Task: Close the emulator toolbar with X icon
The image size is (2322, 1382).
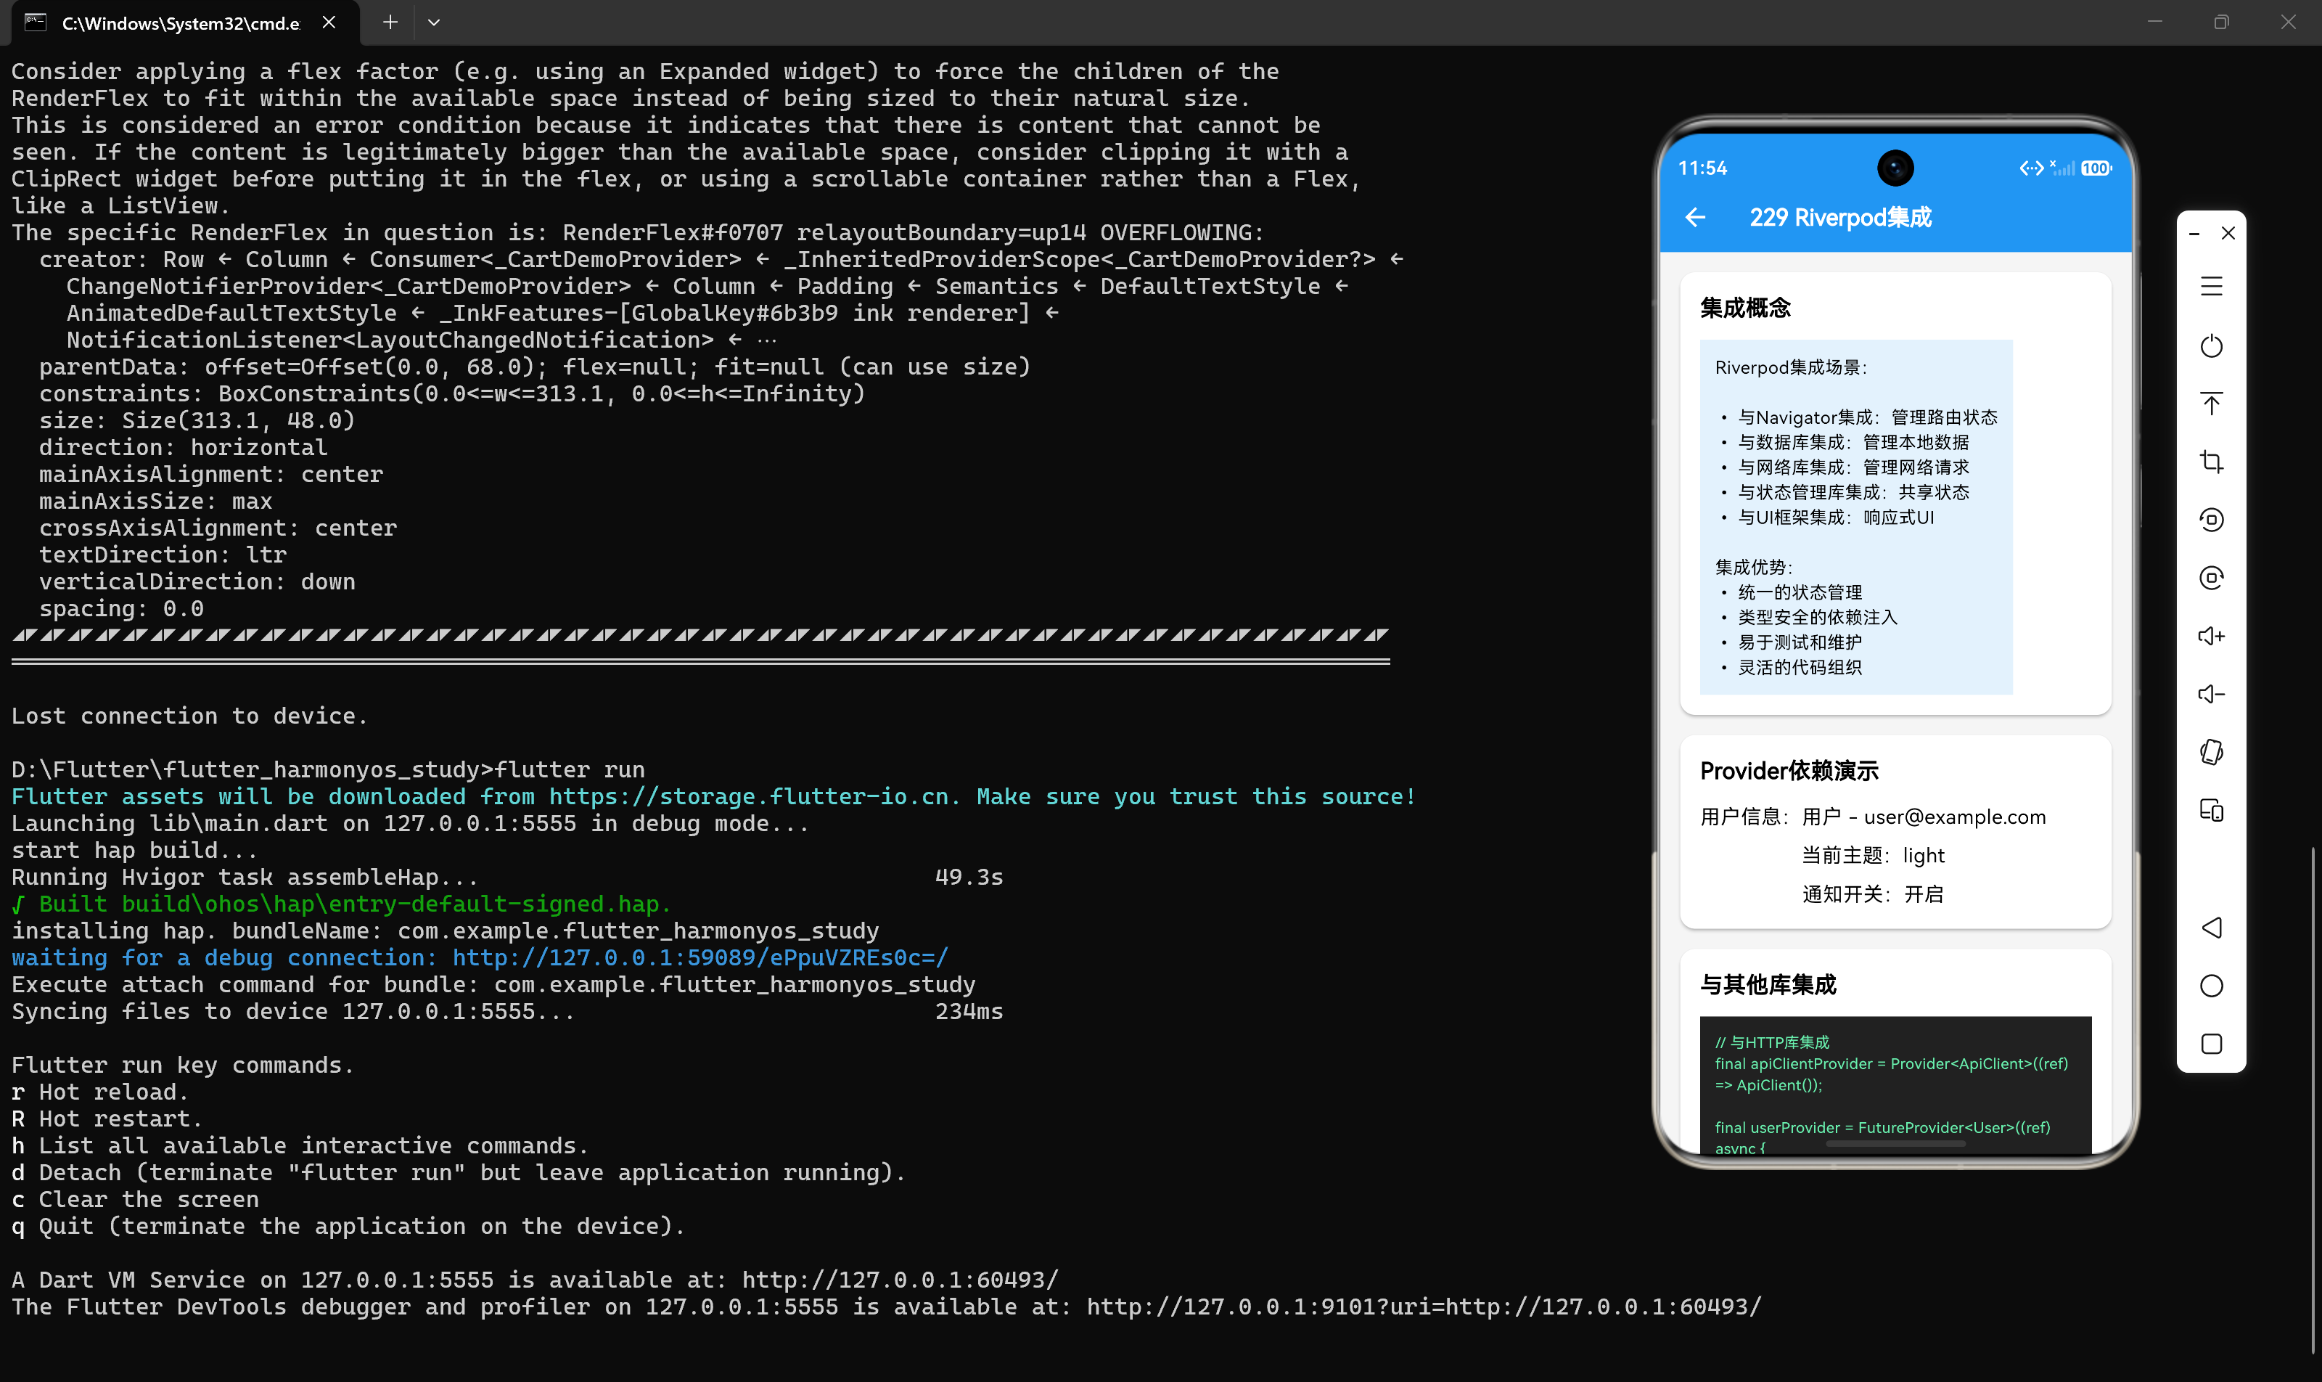Action: pyautogui.click(x=2228, y=233)
